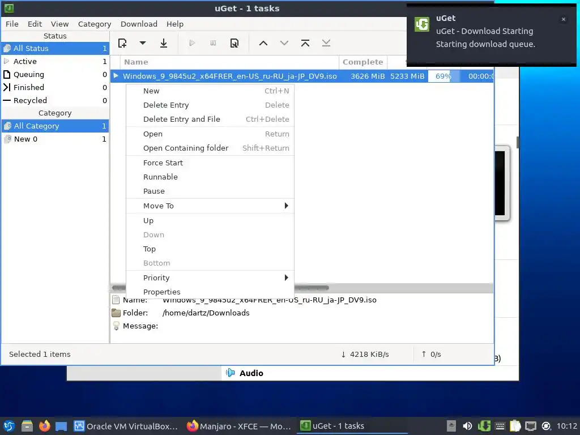
Task: Expand the Move To submenu
Action: (x=210, y=206)
